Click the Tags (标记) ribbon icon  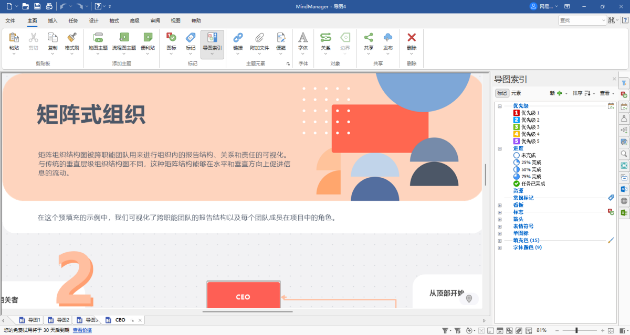(191, 38)
